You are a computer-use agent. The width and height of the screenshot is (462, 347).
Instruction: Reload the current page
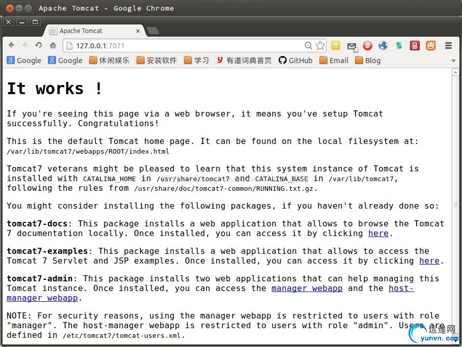coord(39,45)
